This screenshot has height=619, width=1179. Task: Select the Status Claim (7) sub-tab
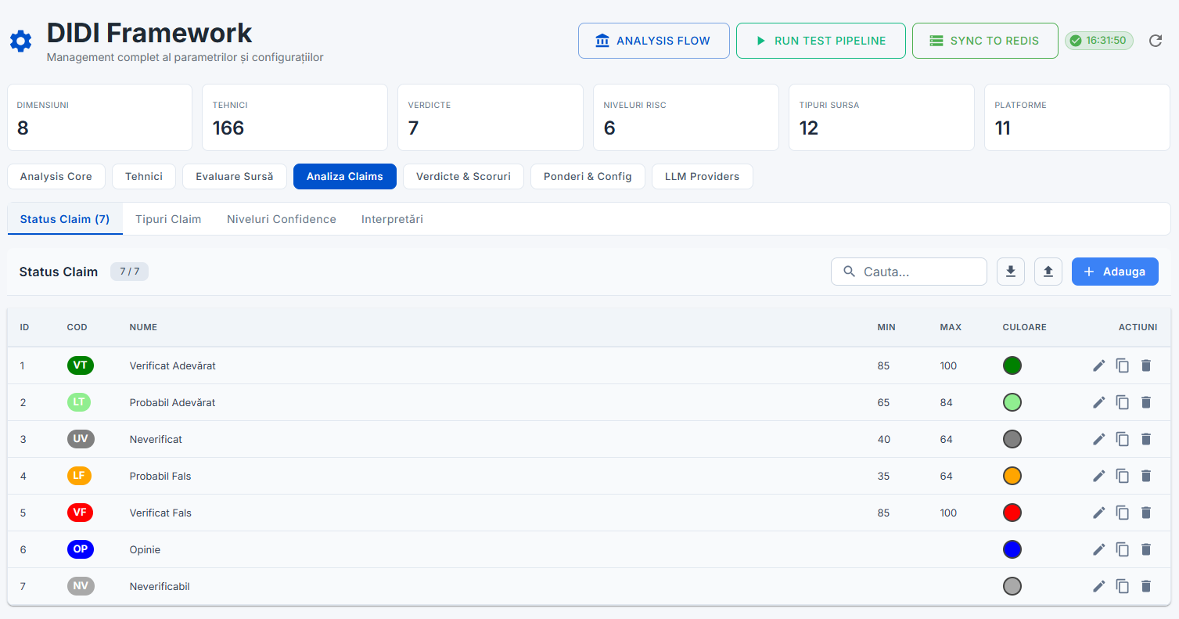tap(65, 219)
